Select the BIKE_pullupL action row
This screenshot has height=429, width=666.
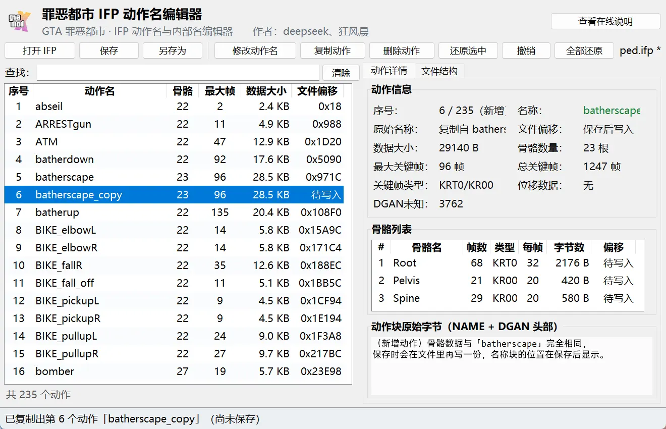[174, 336]
